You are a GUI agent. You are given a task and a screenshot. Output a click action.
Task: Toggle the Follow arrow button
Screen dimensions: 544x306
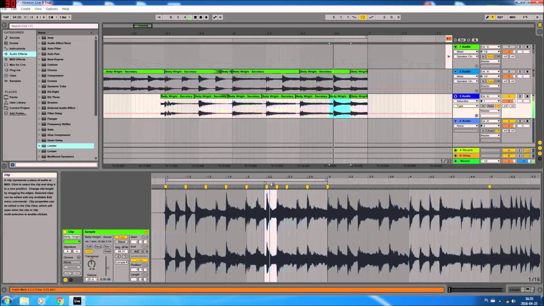[x=159, y=17]
